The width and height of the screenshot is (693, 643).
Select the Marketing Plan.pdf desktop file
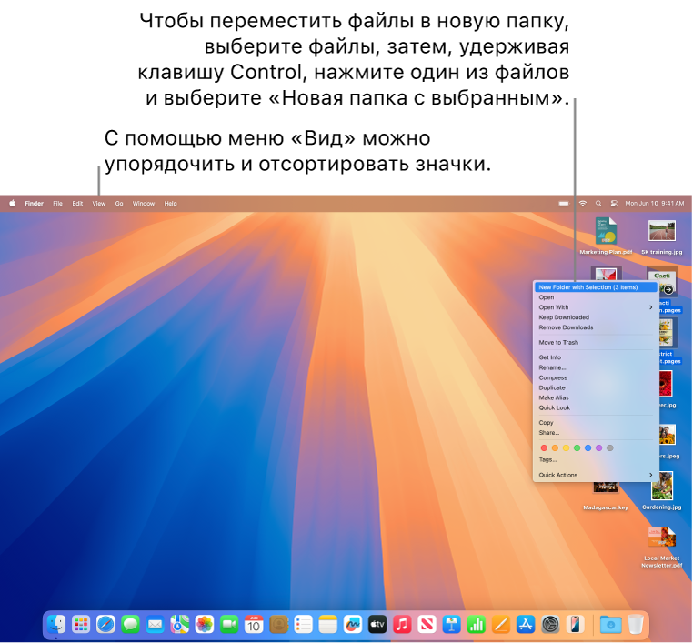coord(606,236)
